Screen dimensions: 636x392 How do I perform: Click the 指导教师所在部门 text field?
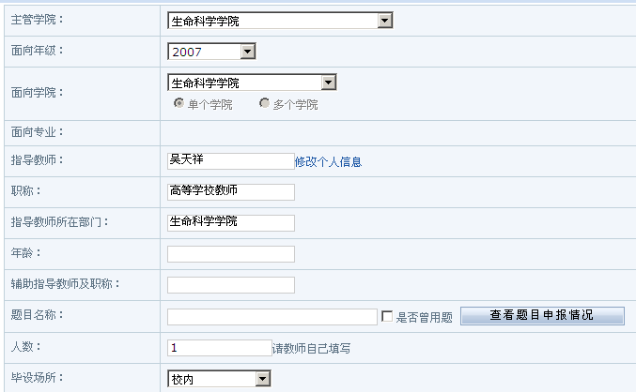pos(230,222)
